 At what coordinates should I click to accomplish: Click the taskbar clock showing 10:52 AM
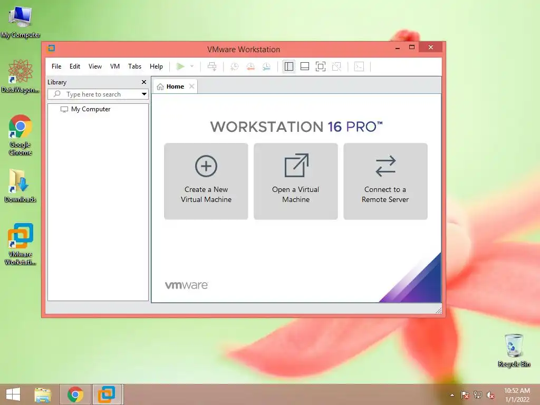517,395
